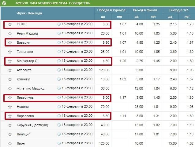Viewport: 195px width, 147px height.
Task: Click the clock icon in Ливерпуль row
Action: pyautogui.click(x=59, y=97)
